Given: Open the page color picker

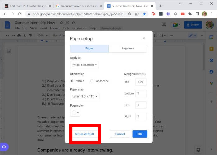Looking at the screenshot, I should 75,113.
